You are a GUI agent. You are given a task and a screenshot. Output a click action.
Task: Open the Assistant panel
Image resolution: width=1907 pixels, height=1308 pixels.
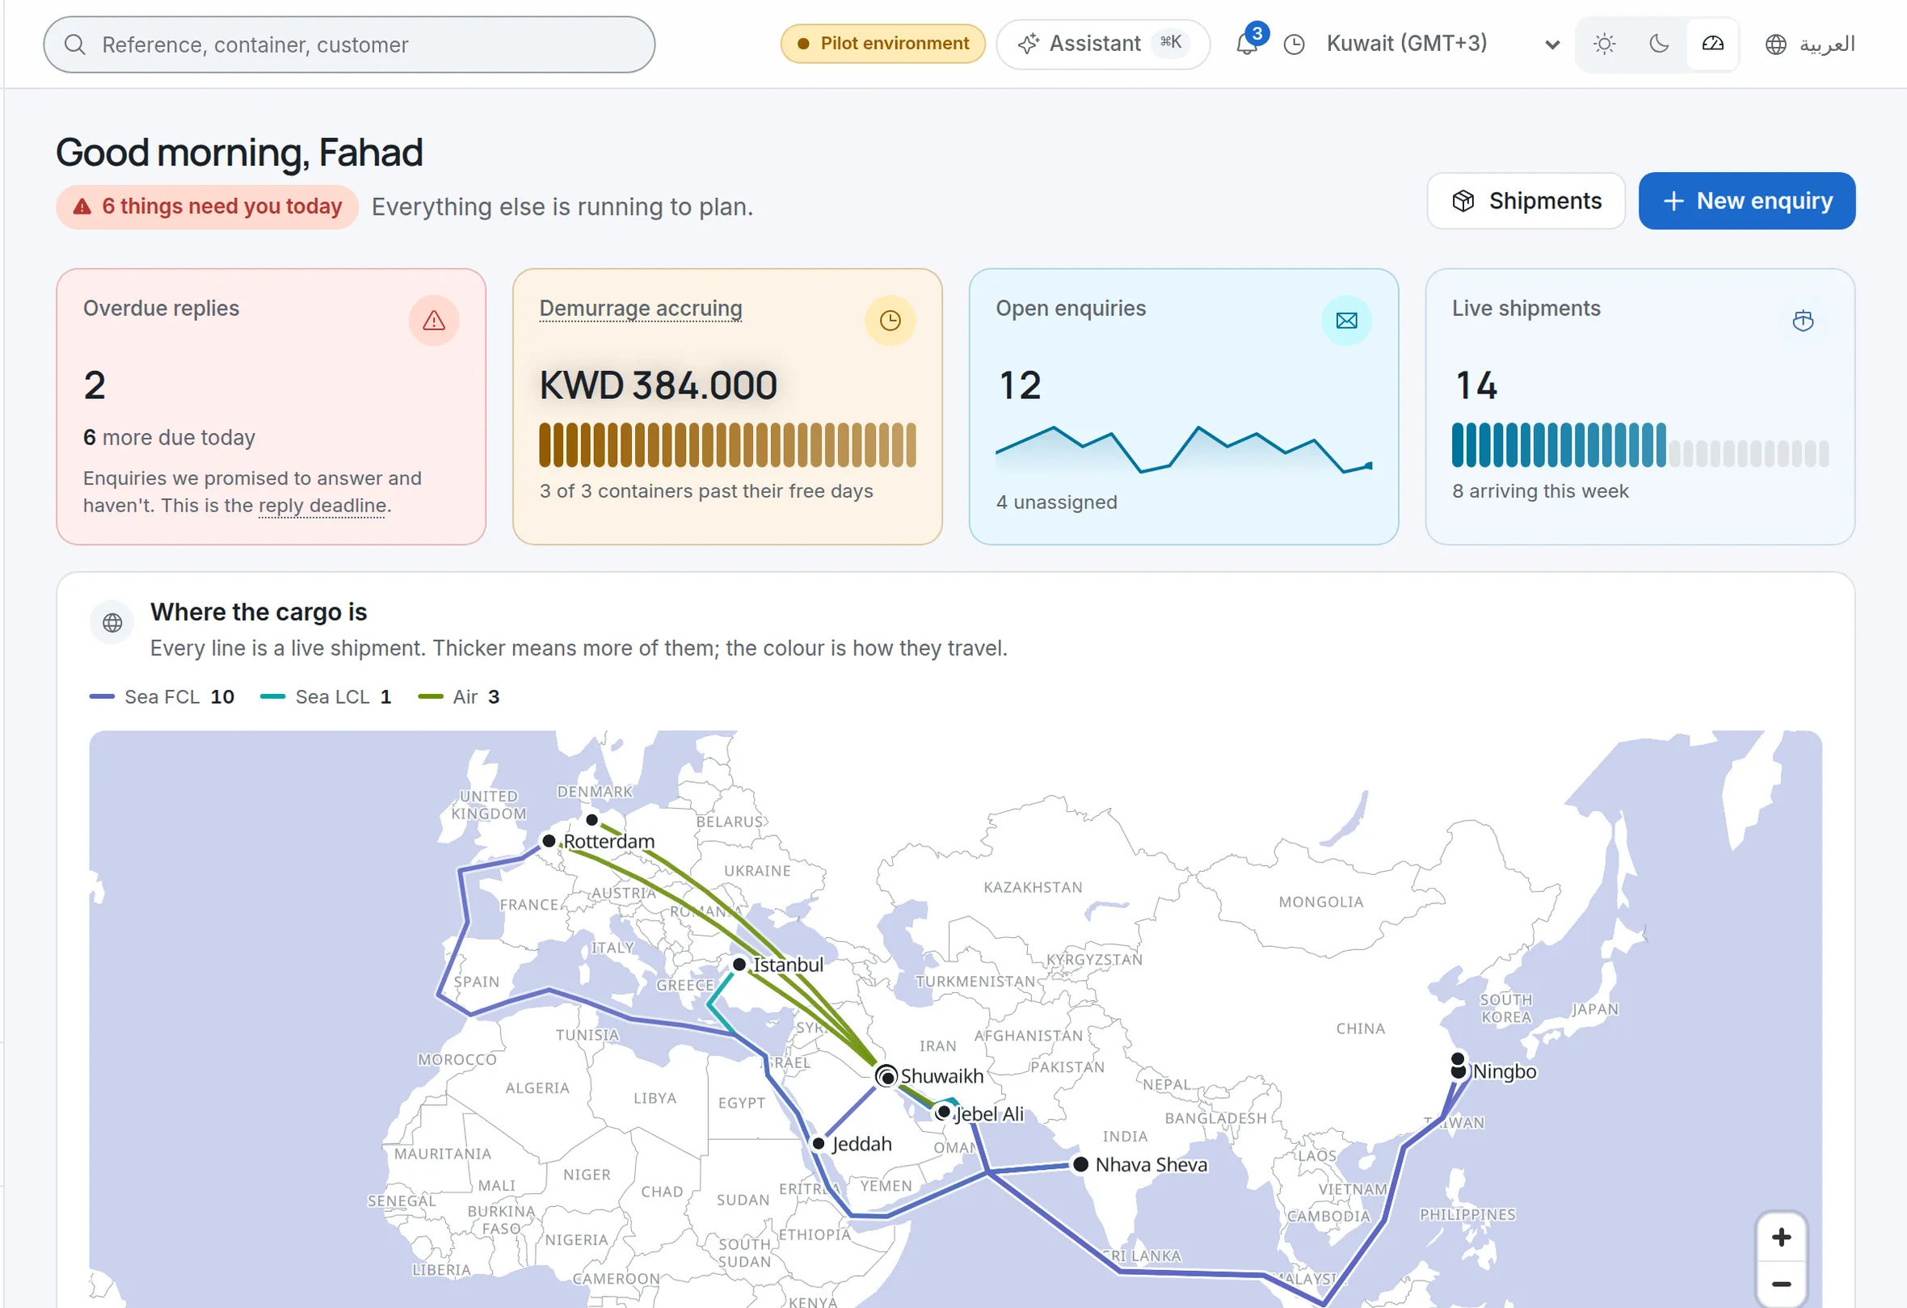pyautogui.click(x=1102, y=44)
